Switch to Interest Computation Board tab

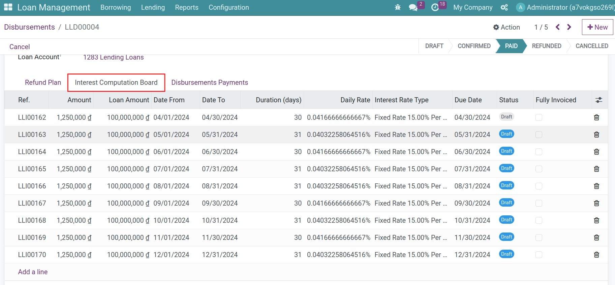point(116,82)
